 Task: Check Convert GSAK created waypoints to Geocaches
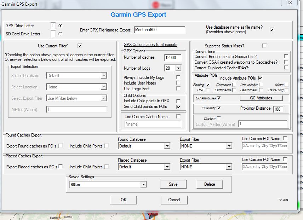tap(286, 62)
